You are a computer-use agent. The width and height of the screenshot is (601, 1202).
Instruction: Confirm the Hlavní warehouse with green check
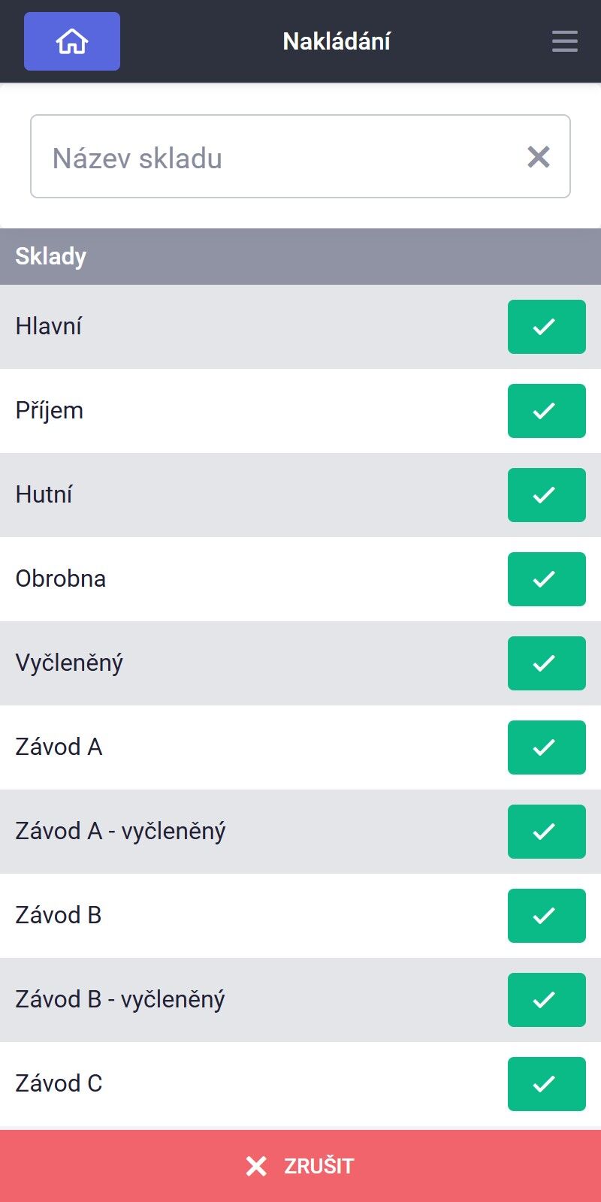pyautogui.click(x=547, y=327)
